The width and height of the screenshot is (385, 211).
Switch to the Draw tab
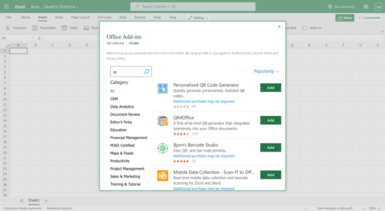[x=59, y=17]
